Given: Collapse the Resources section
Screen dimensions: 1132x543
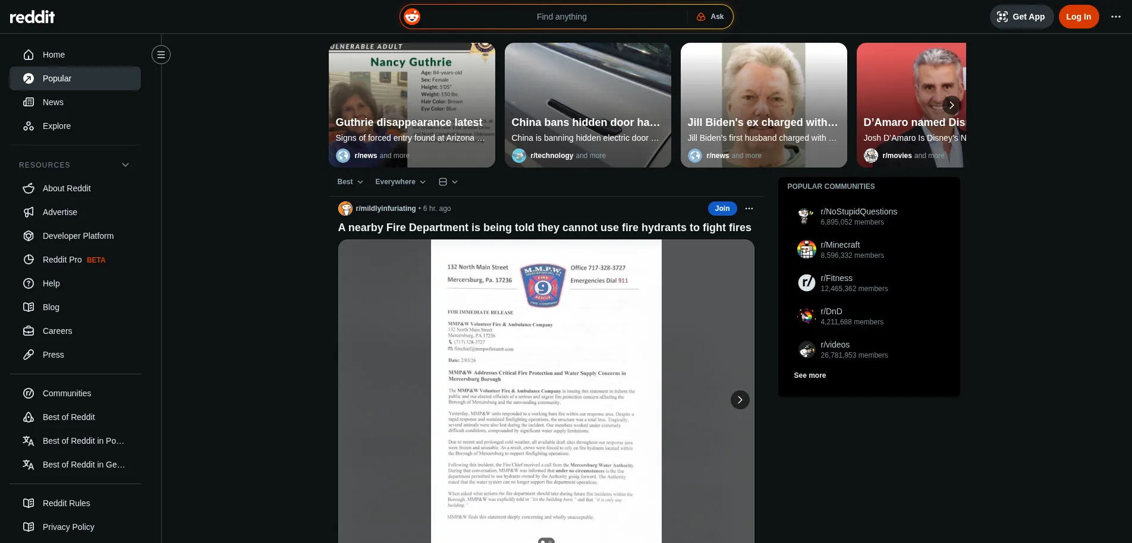Looking at the screenshot, I should coord(125,165).
